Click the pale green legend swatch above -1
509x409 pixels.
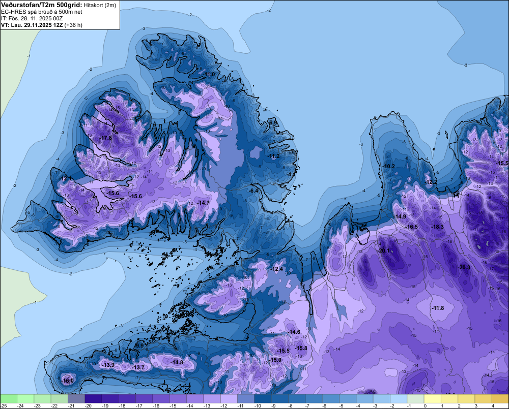click(415, 398)
